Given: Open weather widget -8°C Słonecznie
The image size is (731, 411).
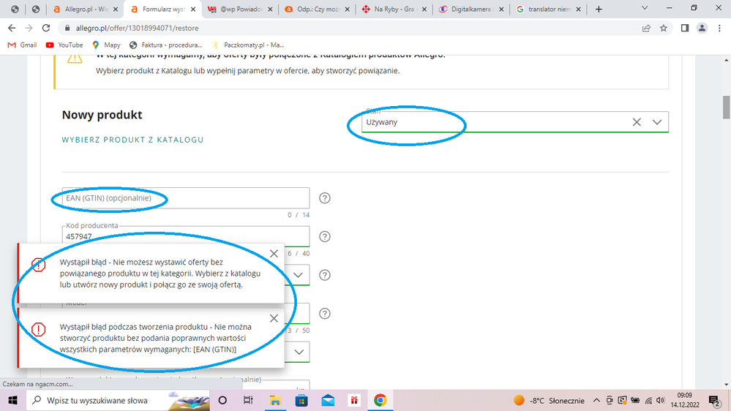Looking at the screenshot, I should coord(549,400).
